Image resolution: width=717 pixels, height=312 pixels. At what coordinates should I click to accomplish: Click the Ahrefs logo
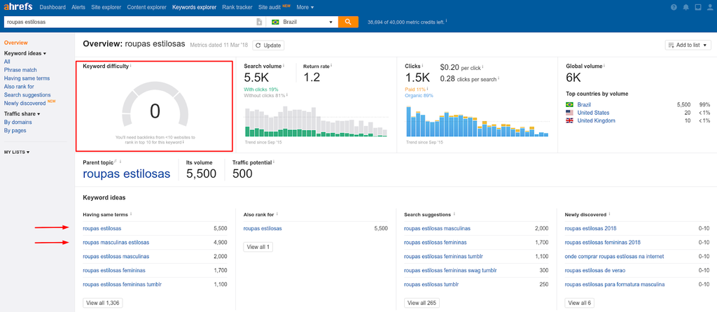(x=18, y=7)
